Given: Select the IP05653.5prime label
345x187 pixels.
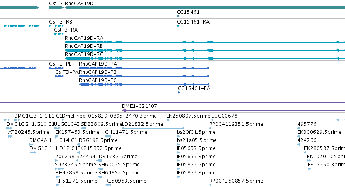Looking at the screenshot, I should pos(196,148).
